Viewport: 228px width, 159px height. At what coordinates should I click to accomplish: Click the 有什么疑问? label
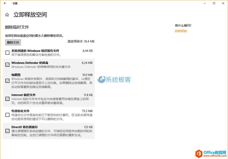coord(183,25)
